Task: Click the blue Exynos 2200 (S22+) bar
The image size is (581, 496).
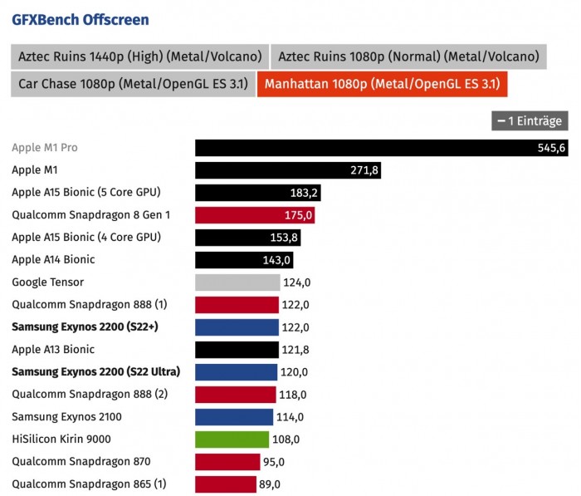Action: pyautogui.click(x=237, y=327)
